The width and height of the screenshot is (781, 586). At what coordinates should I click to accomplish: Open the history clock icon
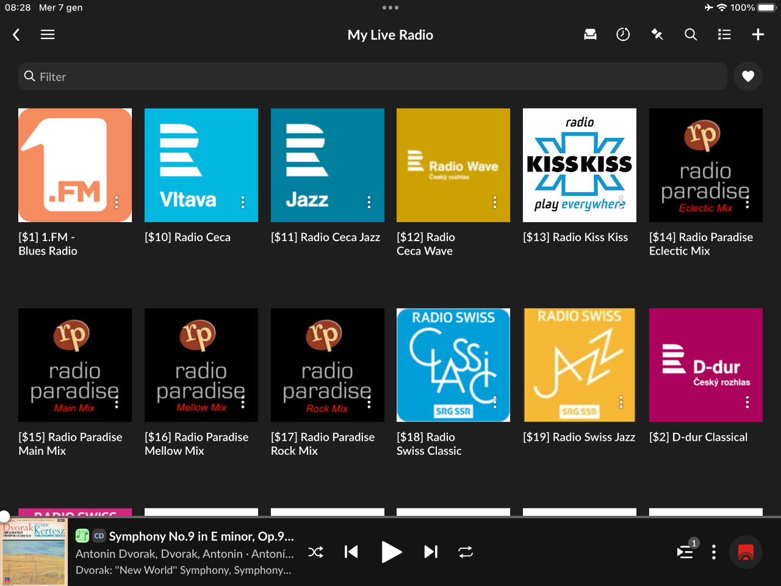[623, 35]
